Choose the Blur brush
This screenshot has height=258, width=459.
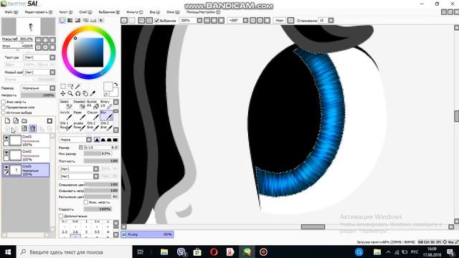tap(106, 115)
